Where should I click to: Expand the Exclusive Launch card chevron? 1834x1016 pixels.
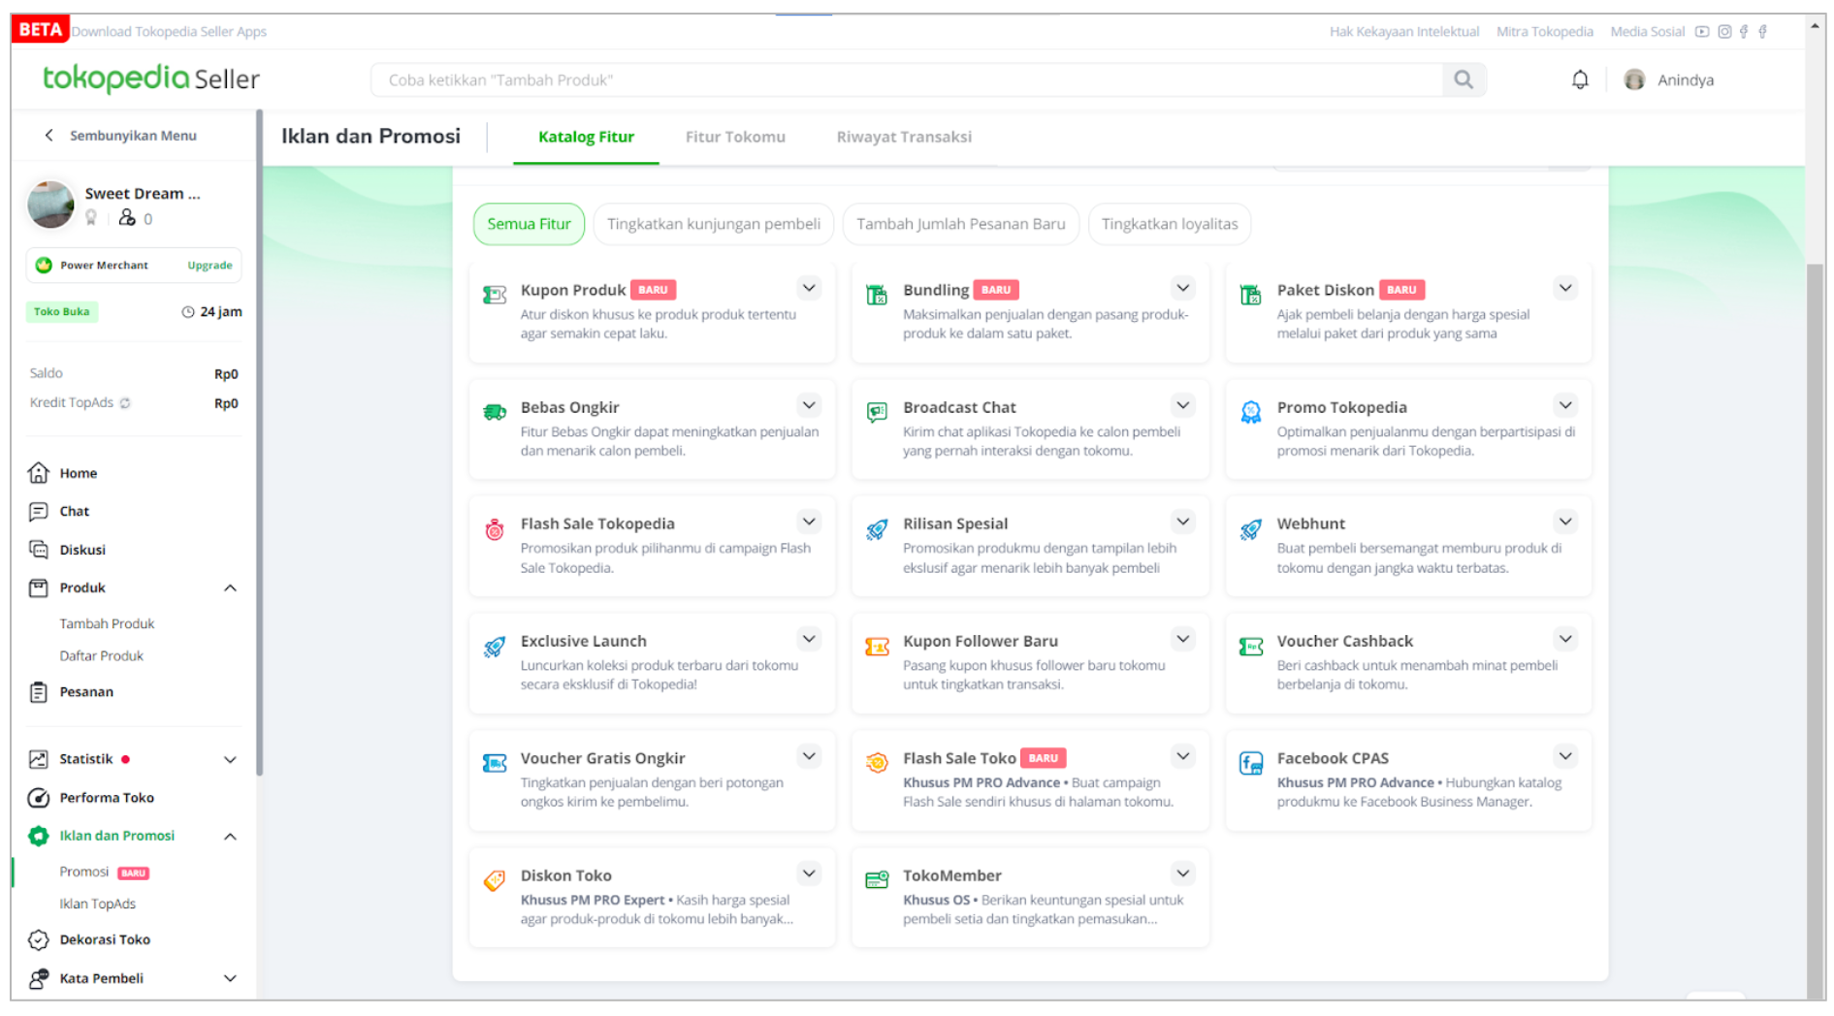tap(809, 639)
